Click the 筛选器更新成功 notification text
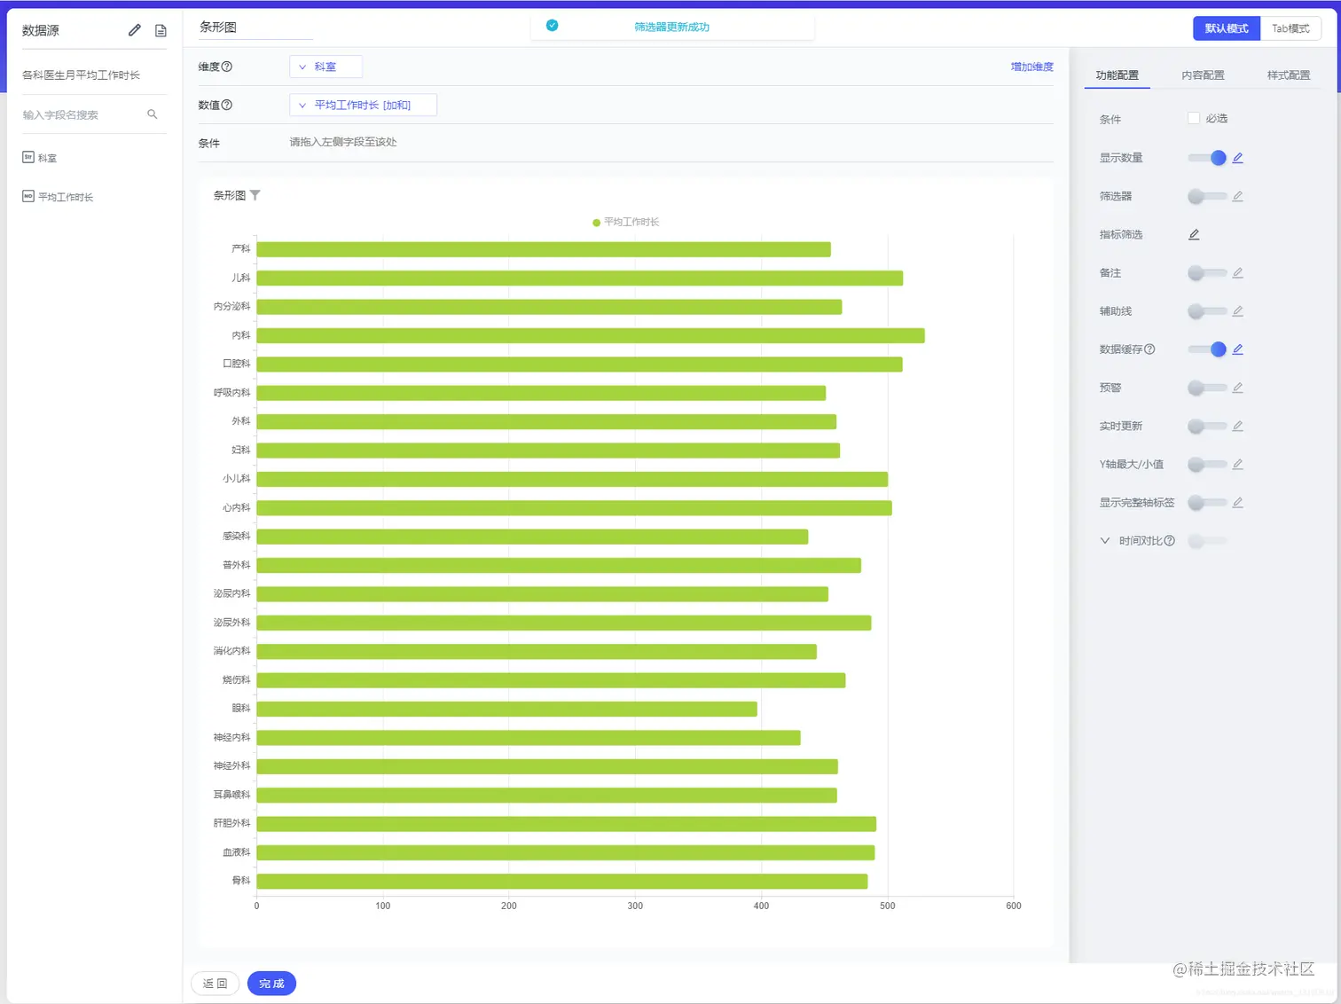 pos(671,27)
